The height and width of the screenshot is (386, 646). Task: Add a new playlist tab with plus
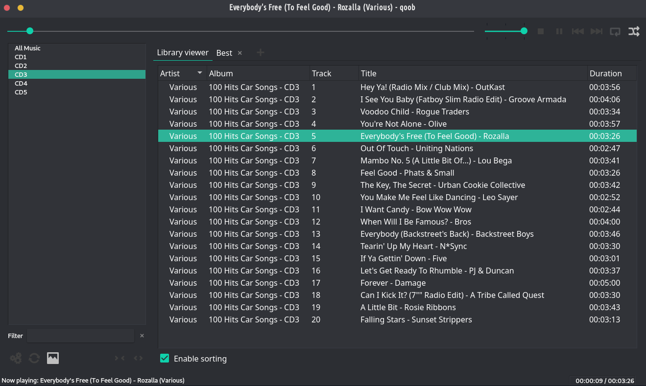click(261, 52)
